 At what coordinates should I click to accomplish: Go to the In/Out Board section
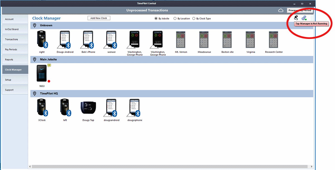tap(15, 29)
